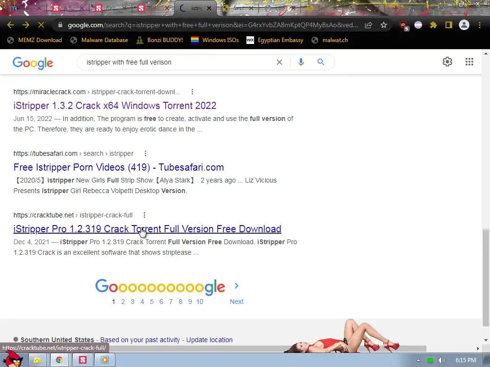Open the Bonzi BUDDY! bookmark

159,40
